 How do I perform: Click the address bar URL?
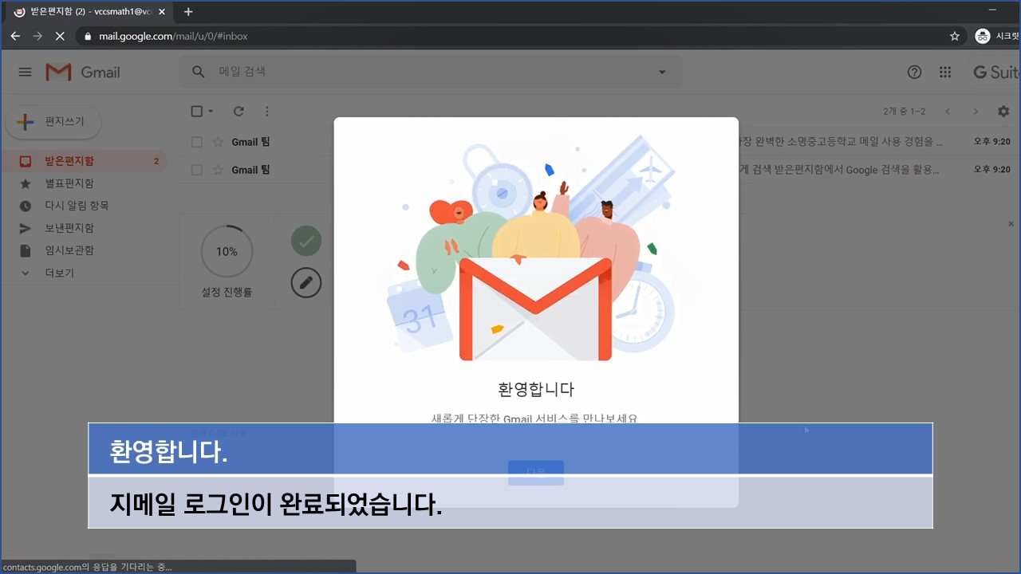coord(173,37)
